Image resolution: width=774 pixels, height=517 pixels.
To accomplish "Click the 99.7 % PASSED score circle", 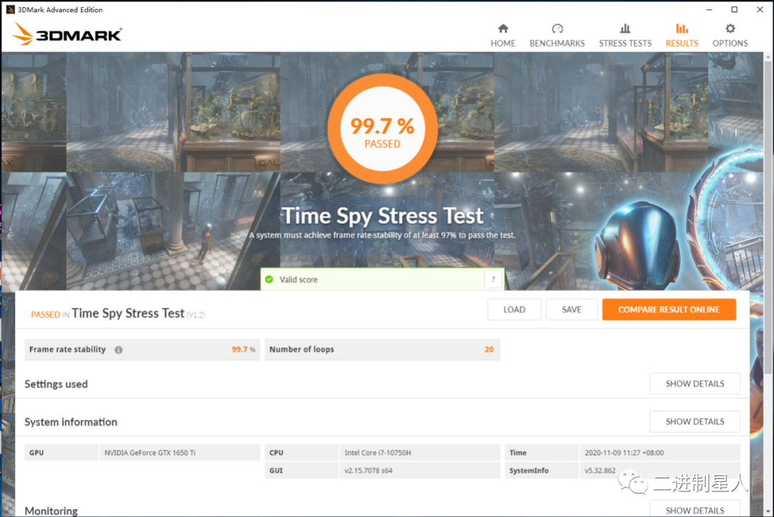I will coord(383,129).
